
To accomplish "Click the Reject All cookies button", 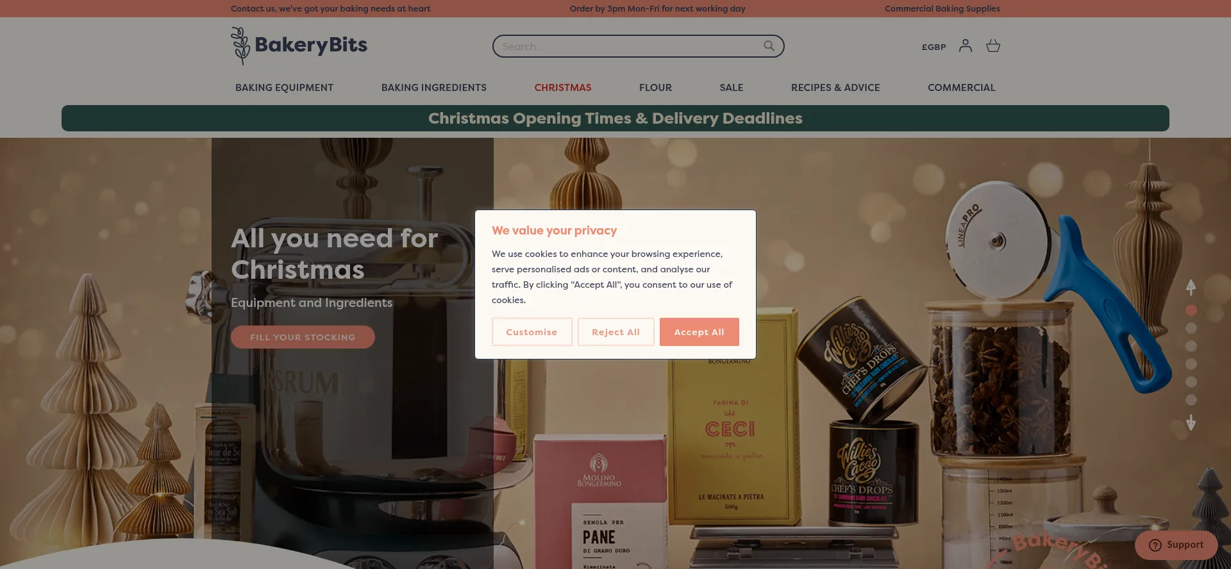I will coord(615,332).
